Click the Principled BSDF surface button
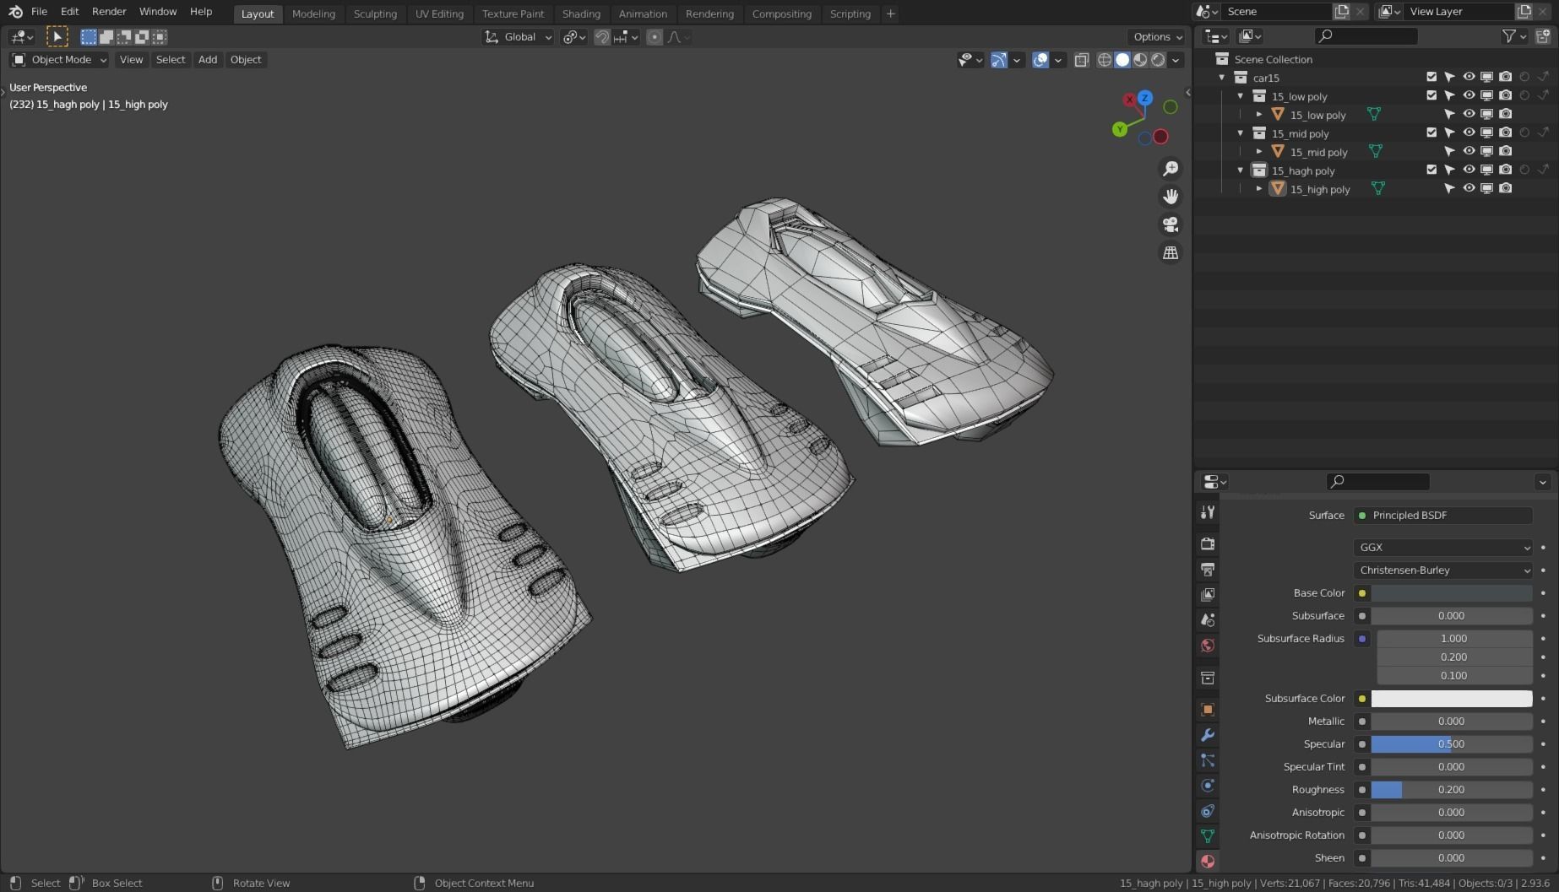1559x892 pixels. coord(1442,515)
